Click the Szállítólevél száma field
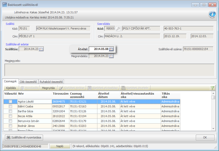The width and height of the screenshot is (219, 151). coord(198,49)
